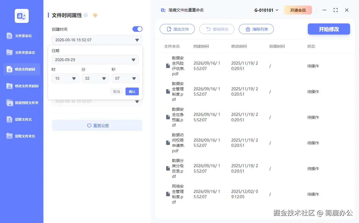Image resolution: width=359 pixels, height=223 pixels.
Task: Open the 文件重命名 sidebar tab
Action: tap(22, 36)
